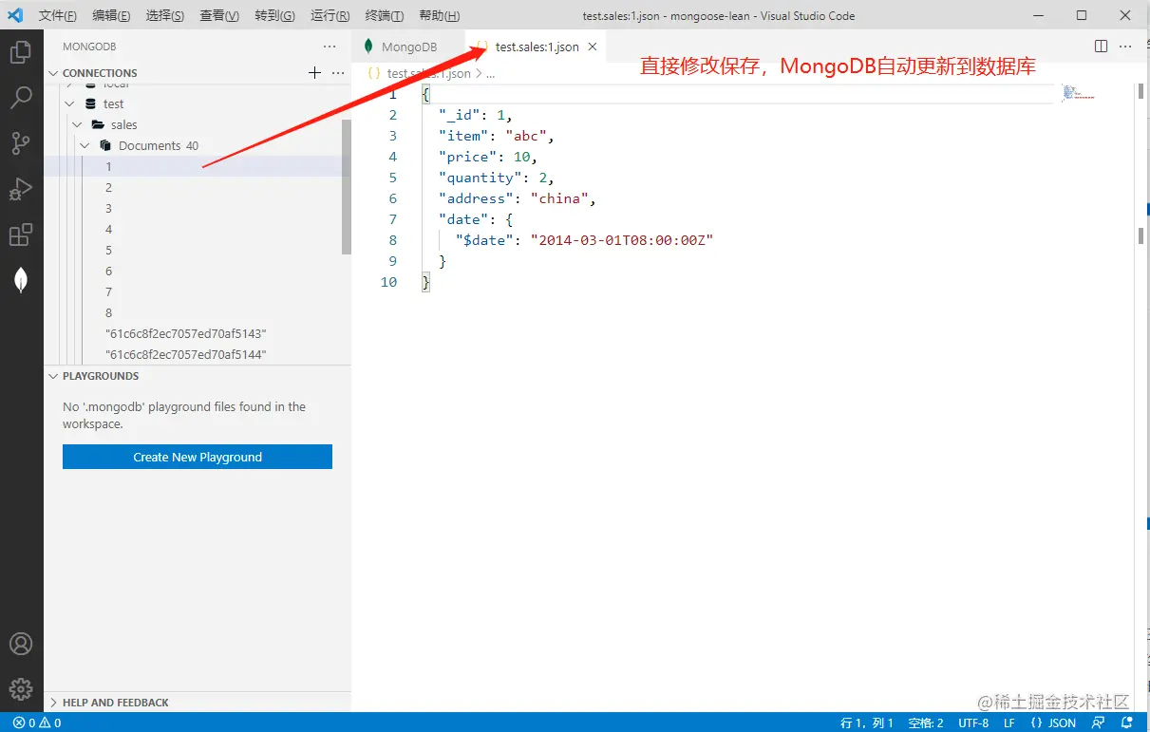1150x732 pixels.
Task: Open Source Control from the activity bar
Action: (x=21, y=142)
